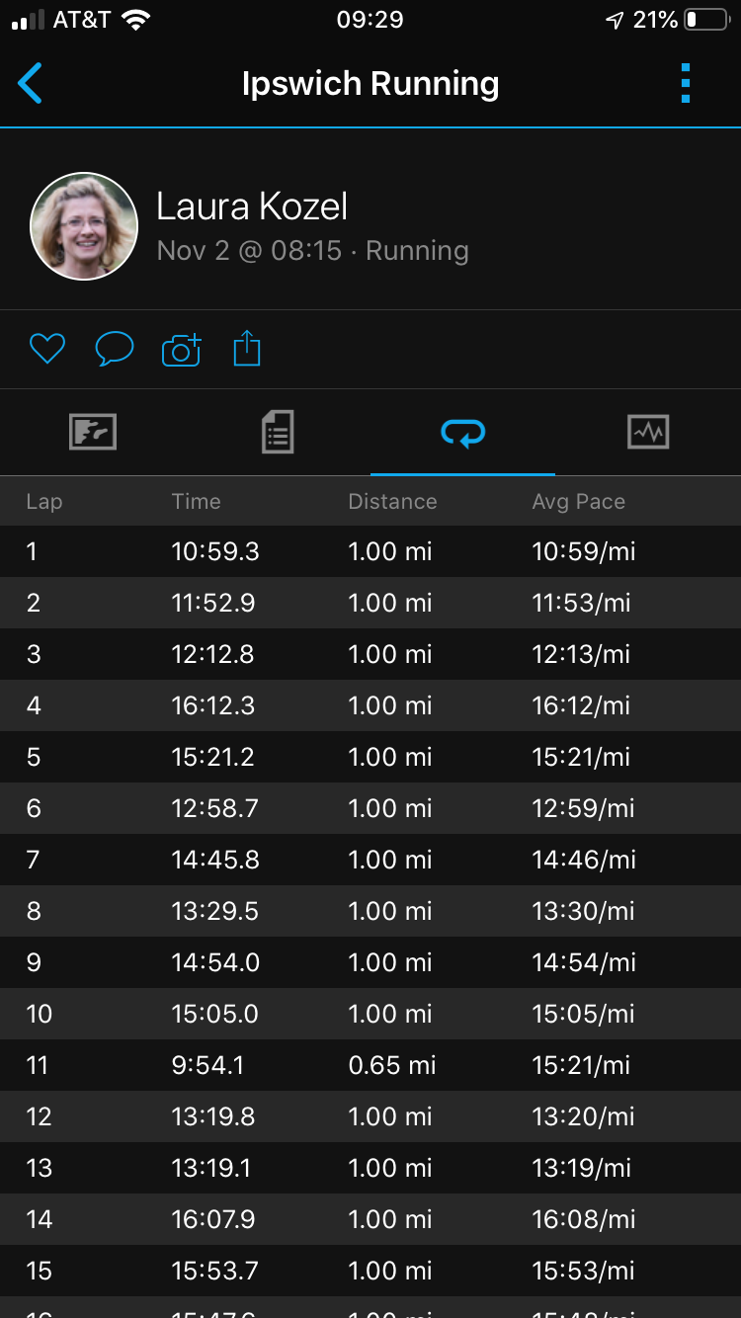Open comments via speech bubble icon
The image size is (741, 1318).
(x=114, y=349)
